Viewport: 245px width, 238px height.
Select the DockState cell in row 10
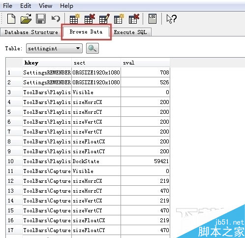(96, 161)
